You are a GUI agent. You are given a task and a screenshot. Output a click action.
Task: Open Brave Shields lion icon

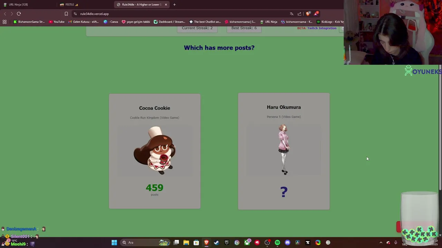[308, 14]
